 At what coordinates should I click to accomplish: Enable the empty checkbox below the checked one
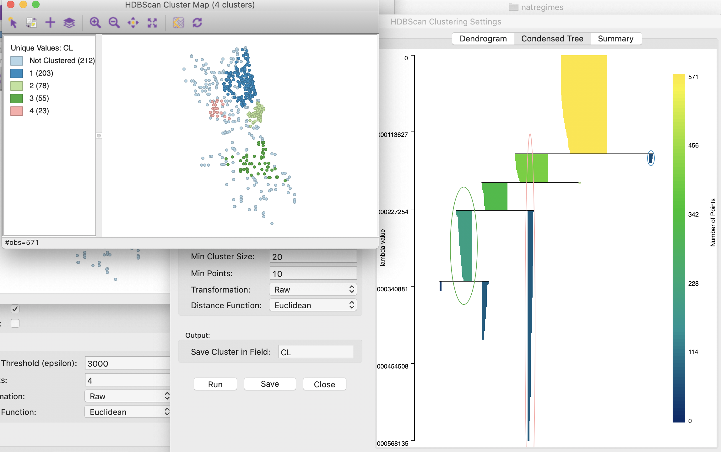click(15, 323)
